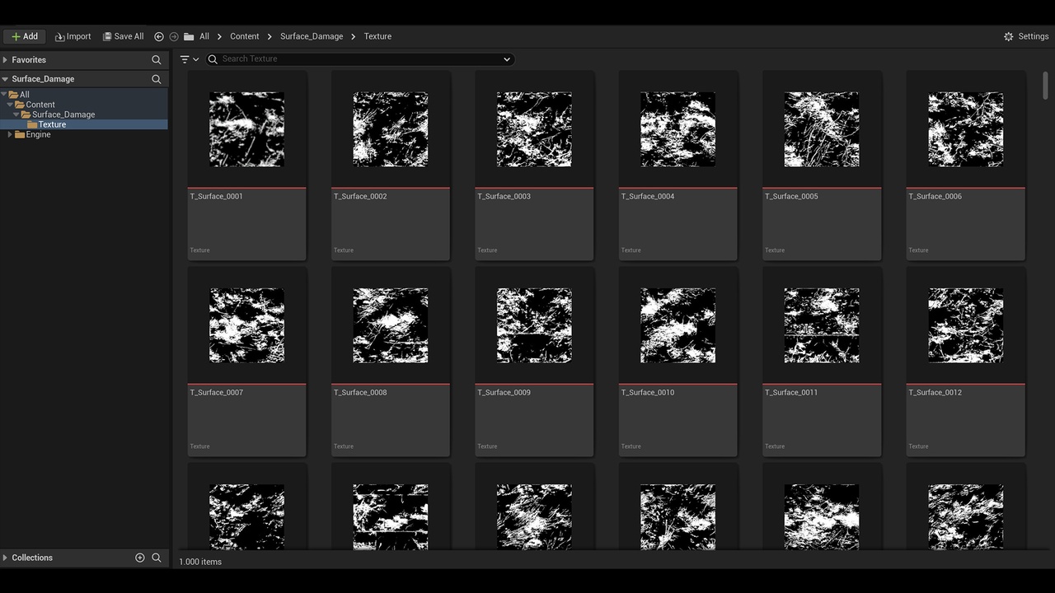Open the filter options dropdown
Viewport: 1055px width, 593px height.
[x=190, y=59]
